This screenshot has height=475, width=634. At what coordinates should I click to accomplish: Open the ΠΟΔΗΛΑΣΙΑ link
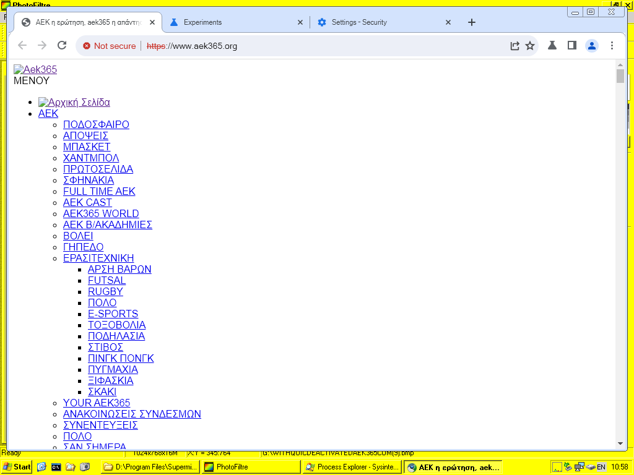pyautogui.click(x=116, y=336)
